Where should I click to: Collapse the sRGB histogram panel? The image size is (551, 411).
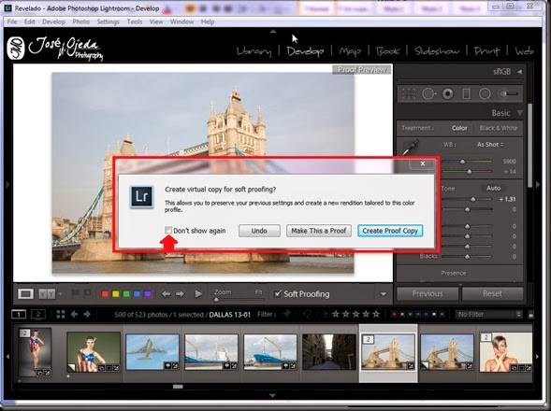pyautogui.click(x=519, y=72)
